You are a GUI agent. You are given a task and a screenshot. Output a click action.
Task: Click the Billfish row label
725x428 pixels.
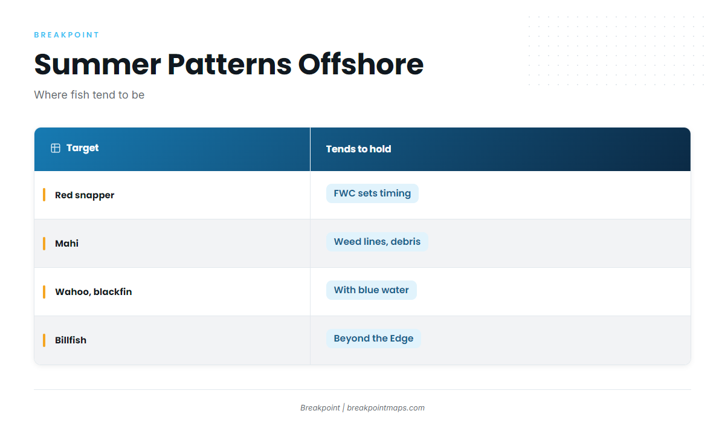(x=71, y=340)
